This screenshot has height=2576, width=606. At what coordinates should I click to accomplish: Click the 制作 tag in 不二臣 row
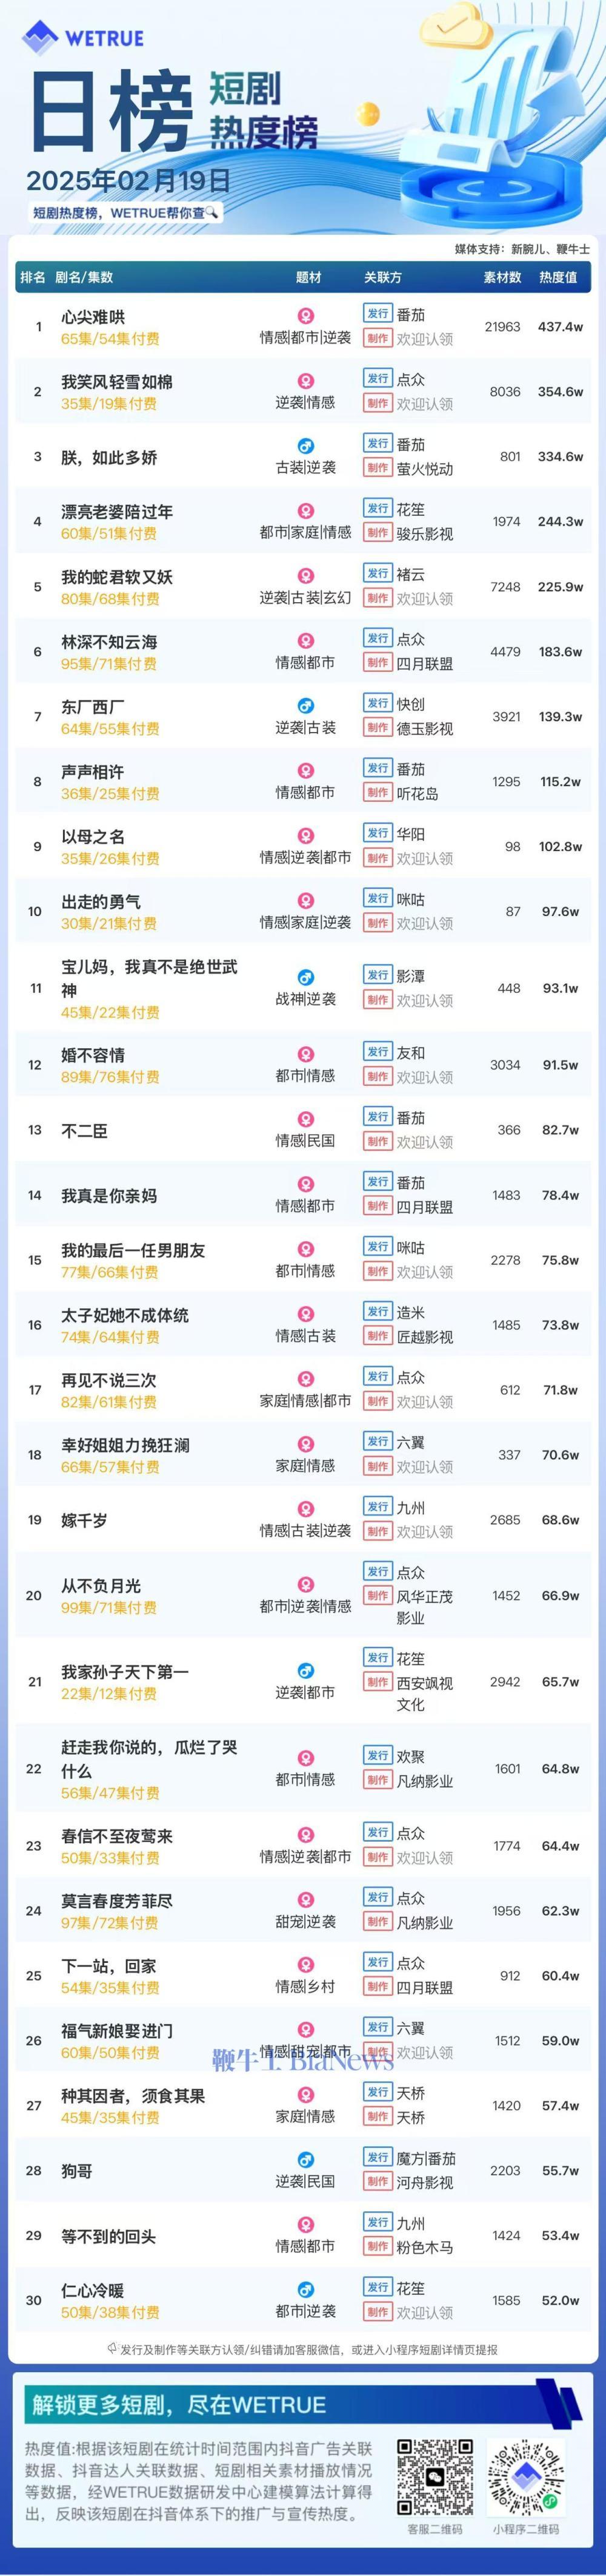[376, 1141]
